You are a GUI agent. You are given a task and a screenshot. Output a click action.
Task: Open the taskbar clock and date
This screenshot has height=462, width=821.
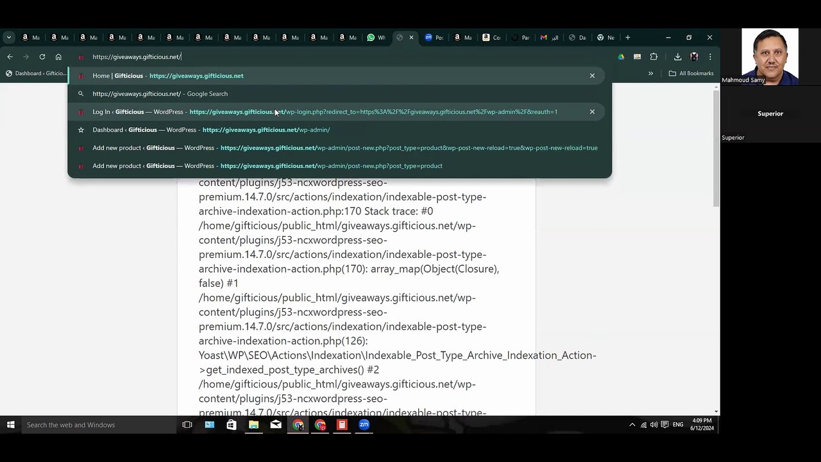click(702, 425)
